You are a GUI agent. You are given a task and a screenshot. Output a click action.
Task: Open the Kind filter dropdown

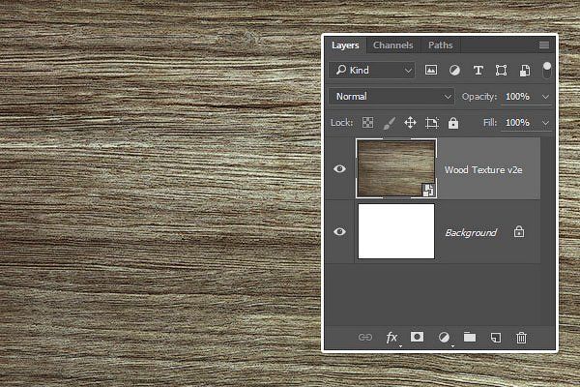tap(372, 71)
